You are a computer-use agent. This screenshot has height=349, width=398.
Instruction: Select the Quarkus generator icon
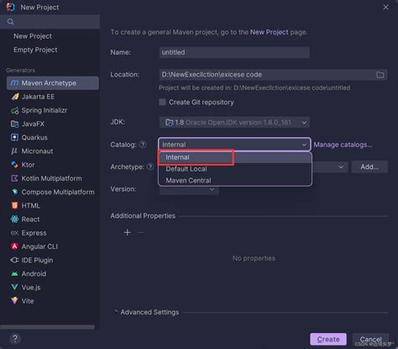(14, 137)
